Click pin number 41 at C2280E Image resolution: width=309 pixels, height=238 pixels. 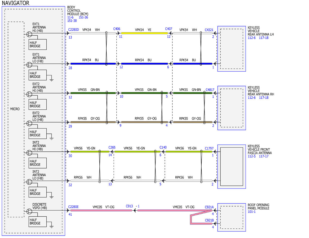pos(70,214)
